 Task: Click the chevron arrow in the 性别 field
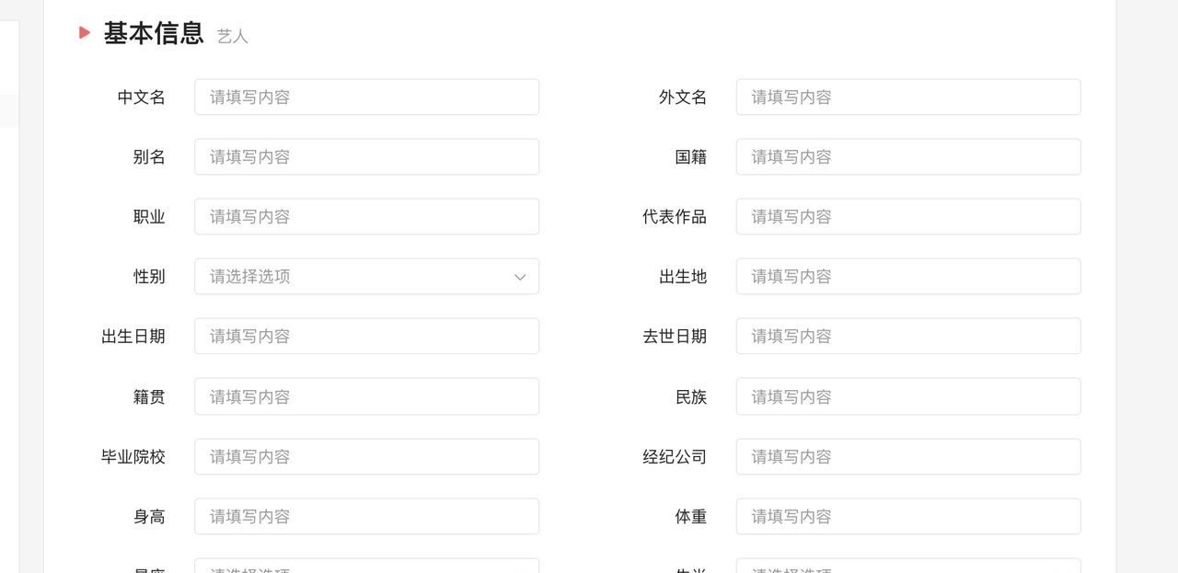click(x=519, y=276)
